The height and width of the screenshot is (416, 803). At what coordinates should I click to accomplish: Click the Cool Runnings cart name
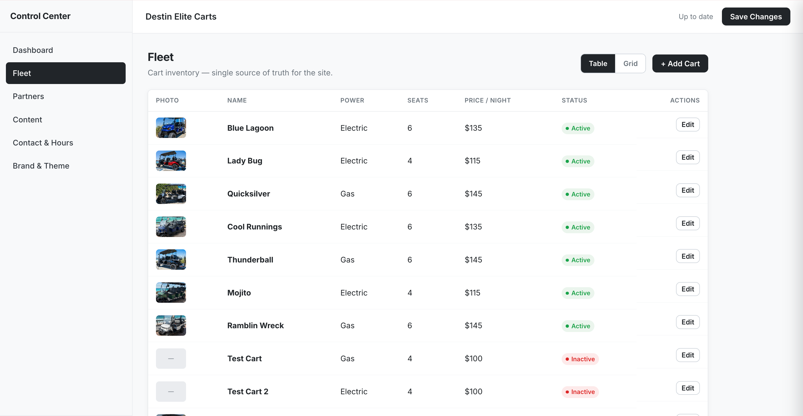[x=254, y=227]
